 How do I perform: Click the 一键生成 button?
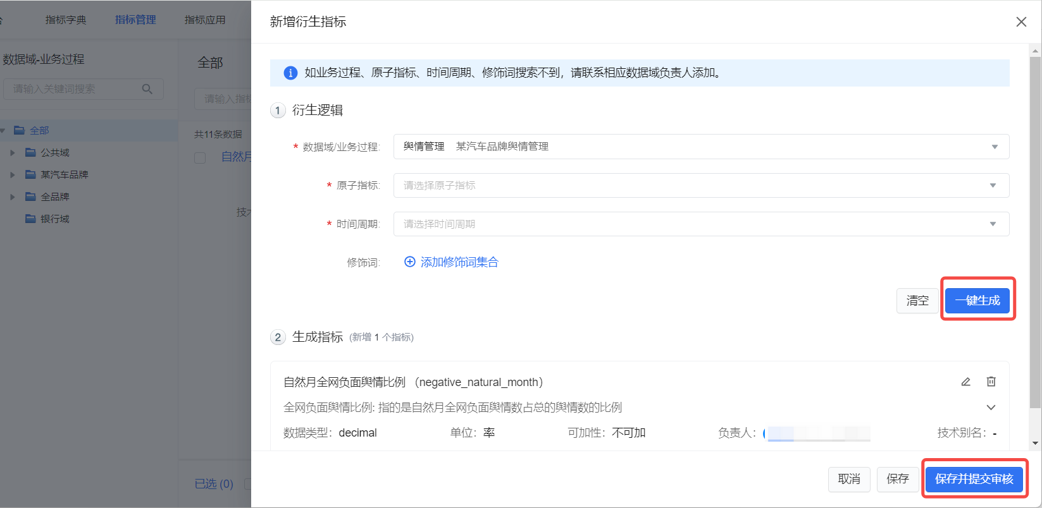tap(977, 301)
